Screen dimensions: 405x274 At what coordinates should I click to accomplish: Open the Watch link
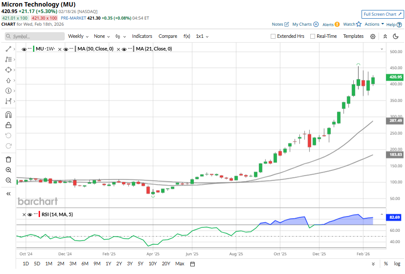click(x=349, y=24)
